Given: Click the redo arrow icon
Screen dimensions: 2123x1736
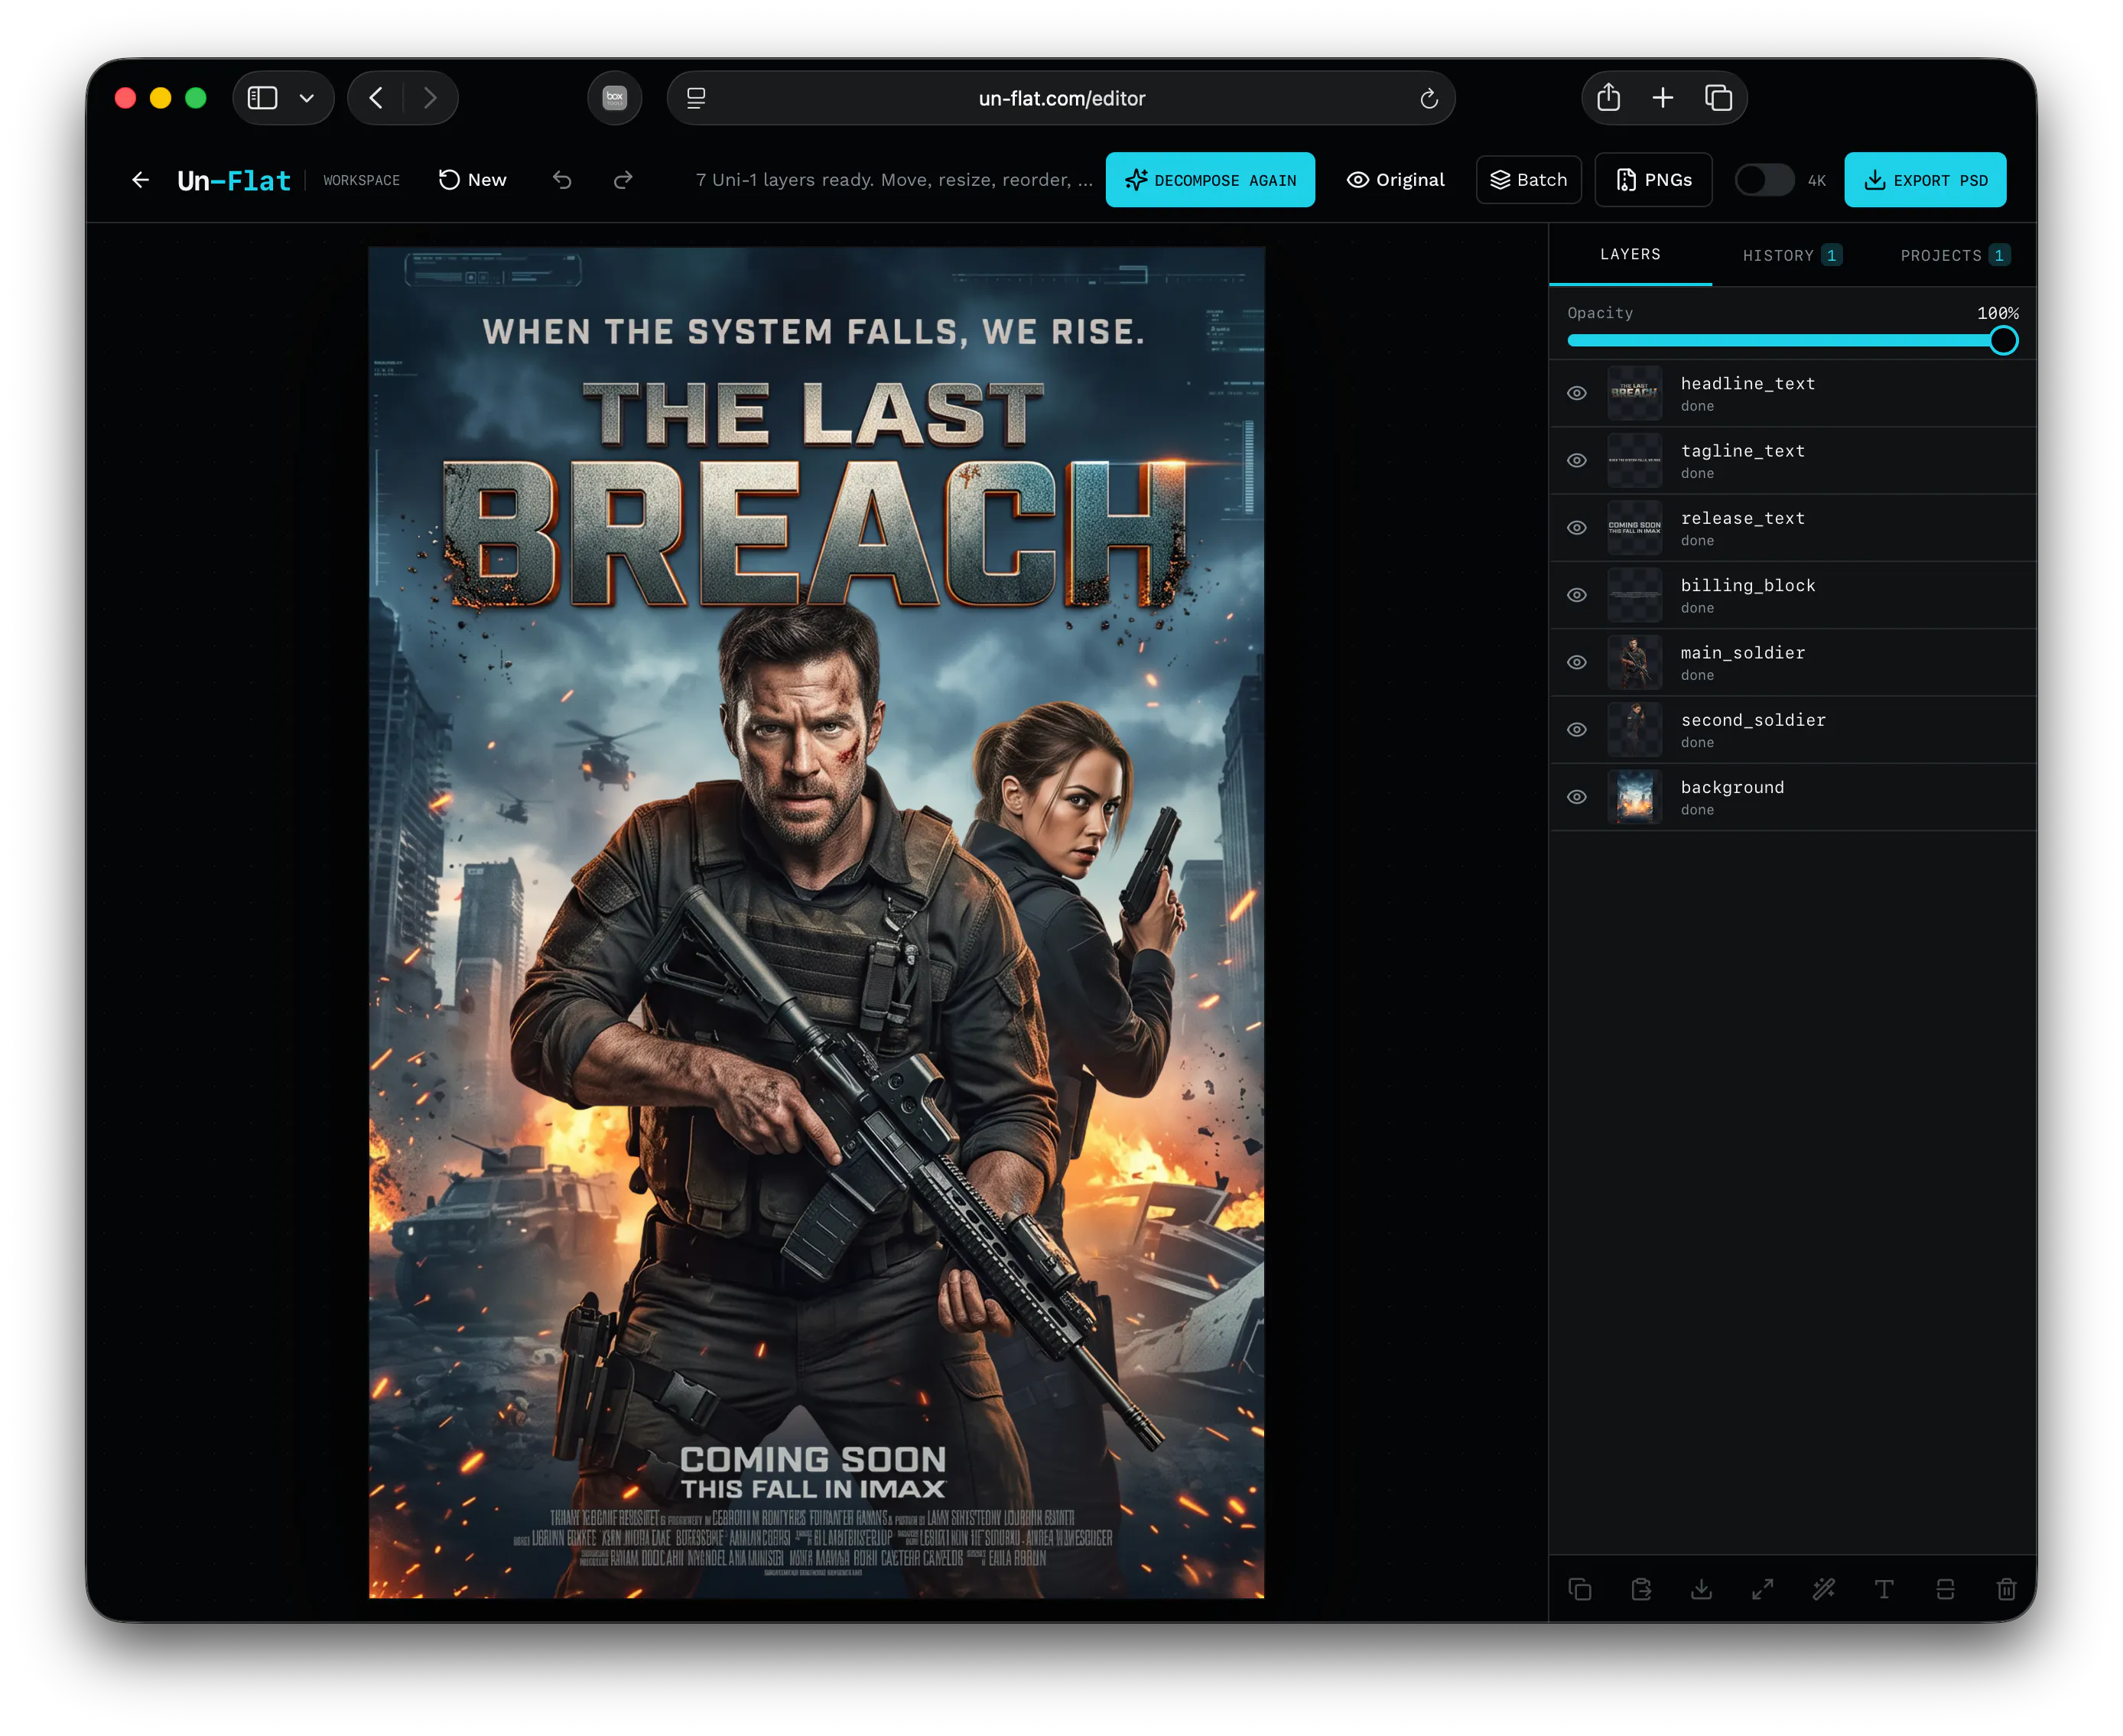Looking at the screenshot, I should 623,180.
